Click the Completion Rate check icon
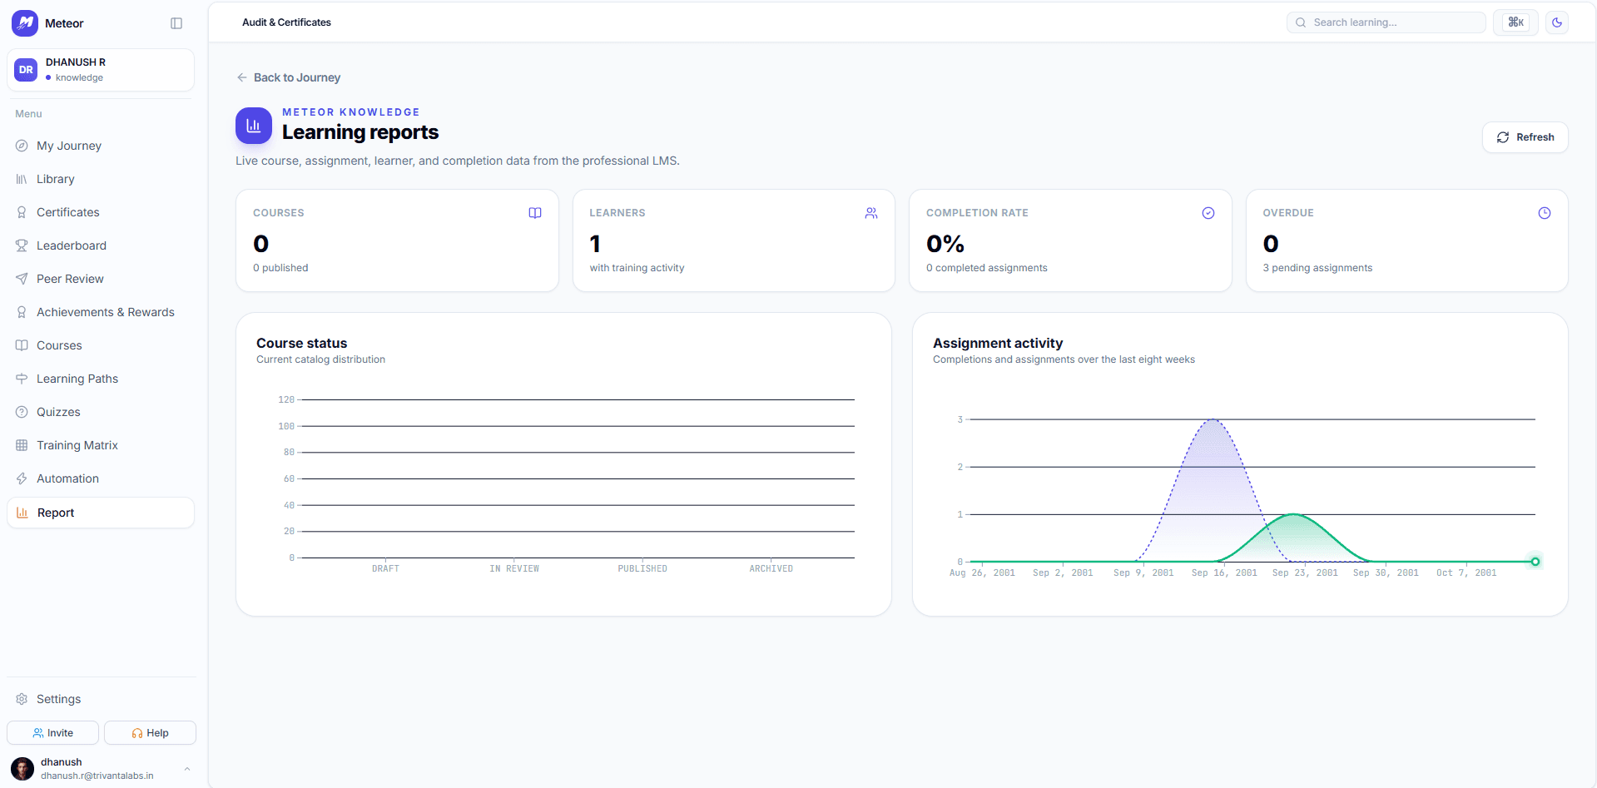The image size is (1597, 788). click(x=1208, y=213)
